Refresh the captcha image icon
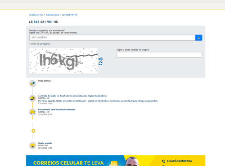 pyautogui.click(x=100, y=63)
